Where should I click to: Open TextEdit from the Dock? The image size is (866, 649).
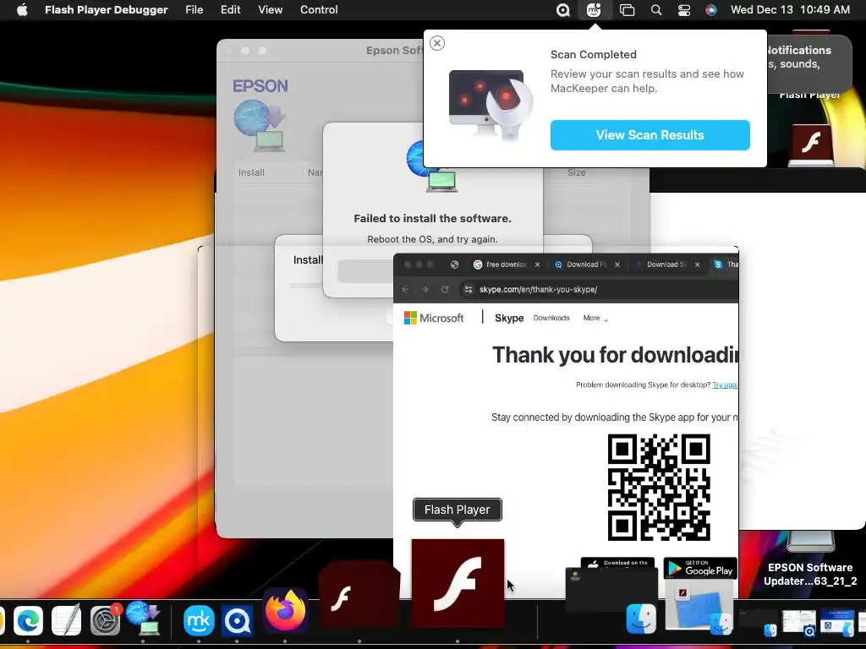(x=66, y=621)
